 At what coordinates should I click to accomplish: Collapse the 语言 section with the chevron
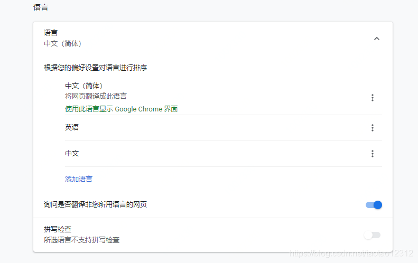(376, 39)
